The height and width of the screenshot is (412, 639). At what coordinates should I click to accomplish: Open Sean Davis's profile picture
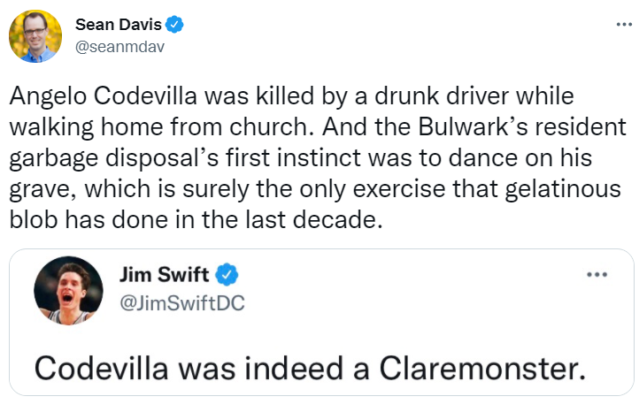click(x=35, y=36)
